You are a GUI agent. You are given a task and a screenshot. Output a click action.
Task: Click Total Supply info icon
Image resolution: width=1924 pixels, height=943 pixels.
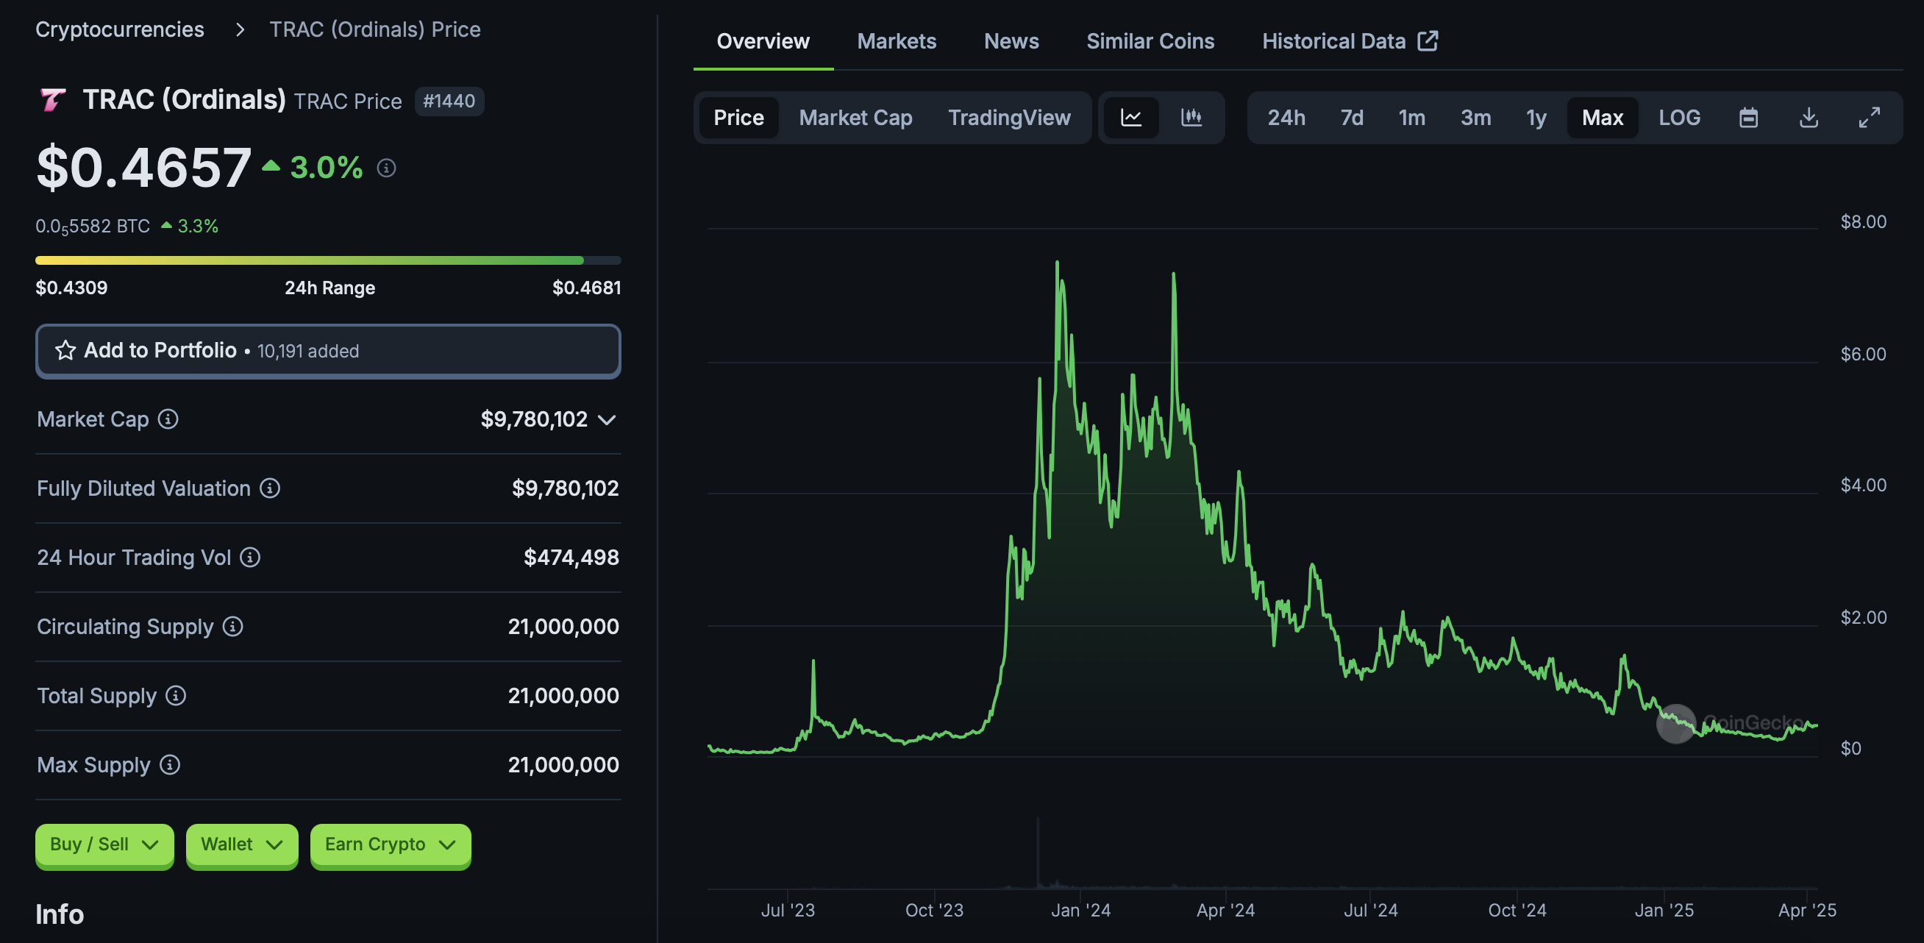(176, 696)
